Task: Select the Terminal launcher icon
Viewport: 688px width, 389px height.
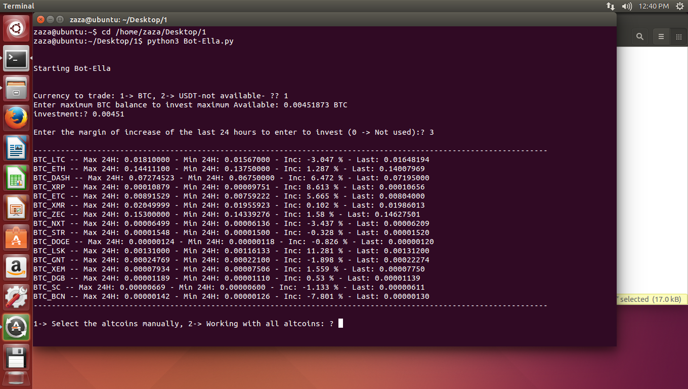Action: pos(17,59)
